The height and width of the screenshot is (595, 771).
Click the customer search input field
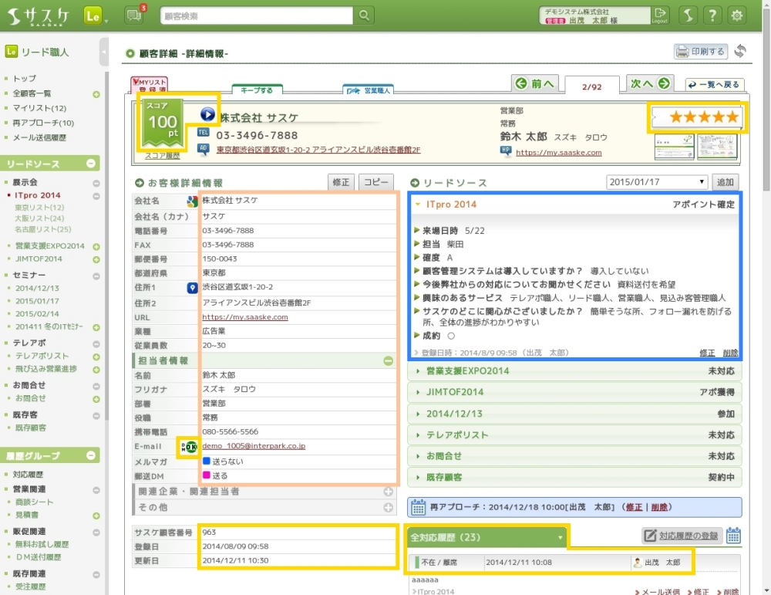(257, 15)
